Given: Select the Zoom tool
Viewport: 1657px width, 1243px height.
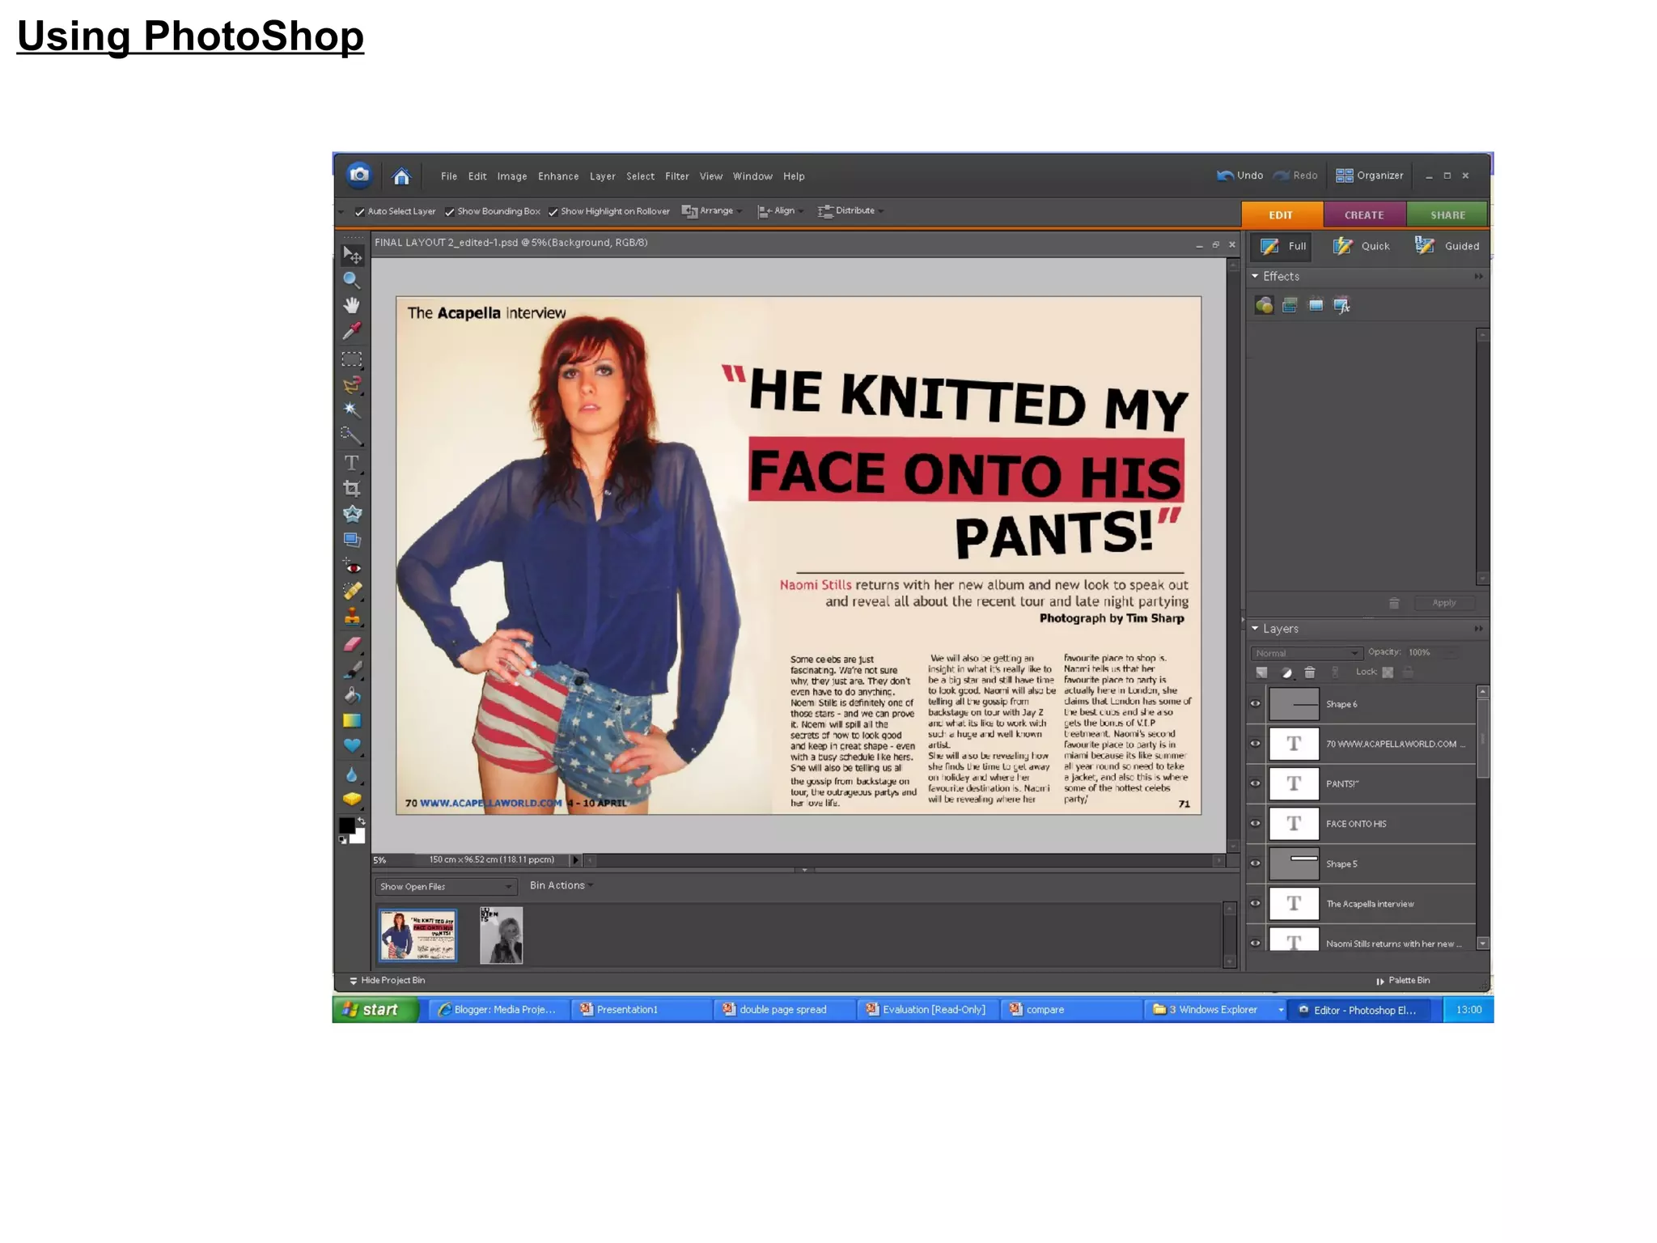Looking at the screenshot, I should point(351,280).
